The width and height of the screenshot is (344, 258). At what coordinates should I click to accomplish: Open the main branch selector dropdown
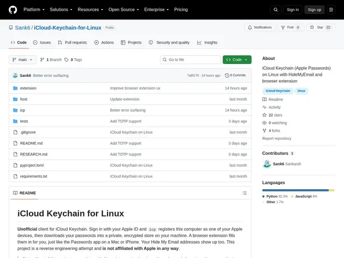(x=23, y=60)
